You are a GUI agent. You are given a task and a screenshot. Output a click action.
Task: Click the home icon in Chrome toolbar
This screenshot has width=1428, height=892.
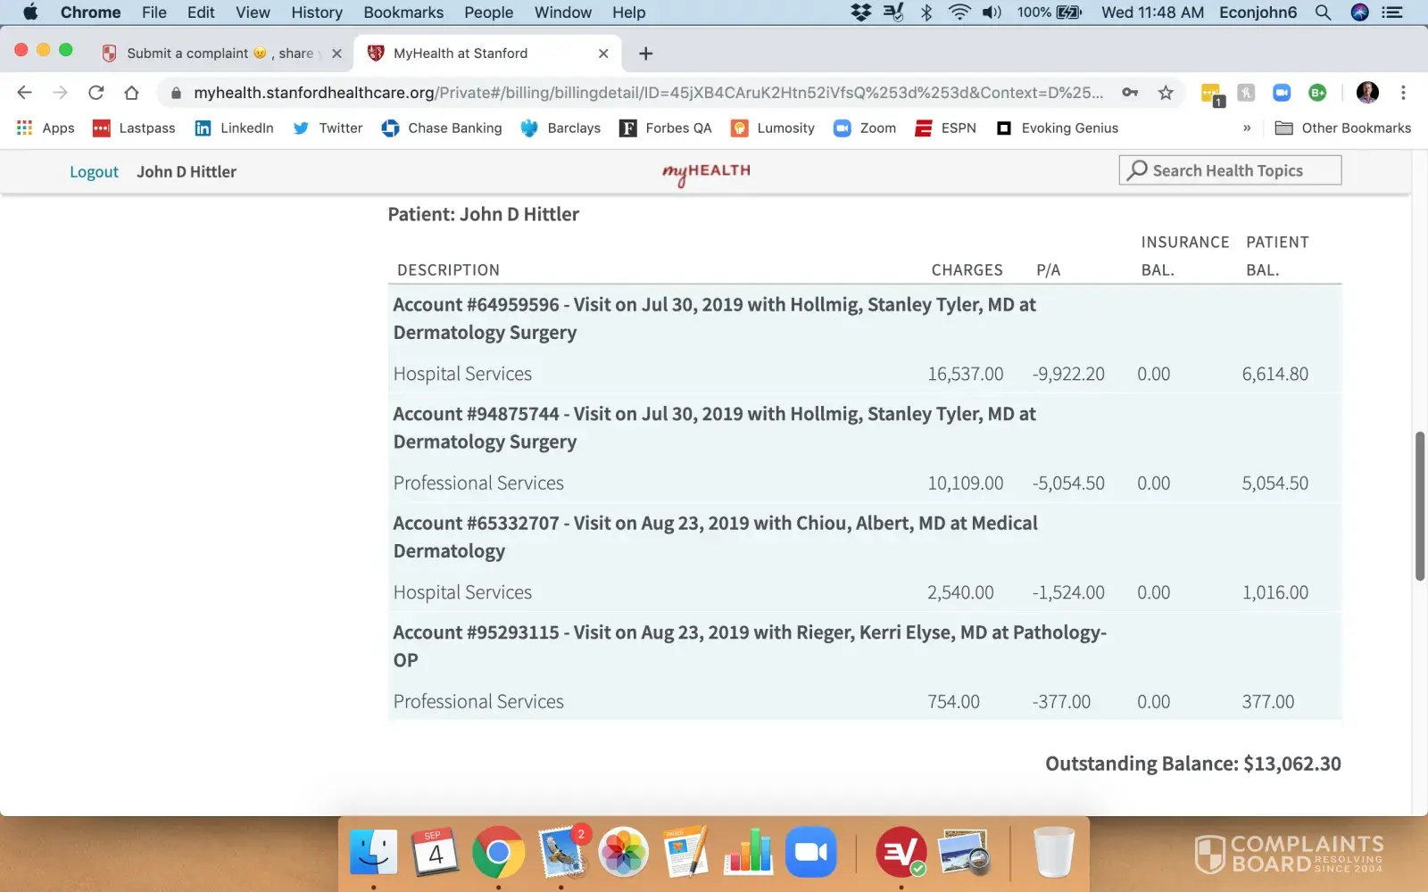pyautogui.click(x=131, y=93)
